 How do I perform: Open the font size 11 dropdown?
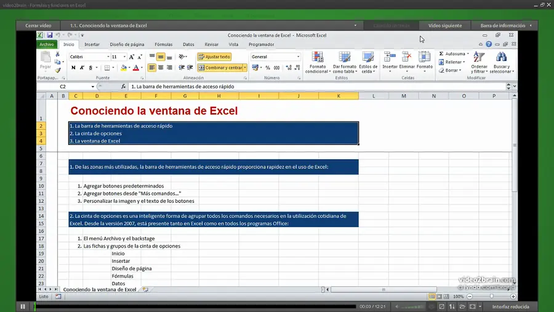click(x=124, y=57)
